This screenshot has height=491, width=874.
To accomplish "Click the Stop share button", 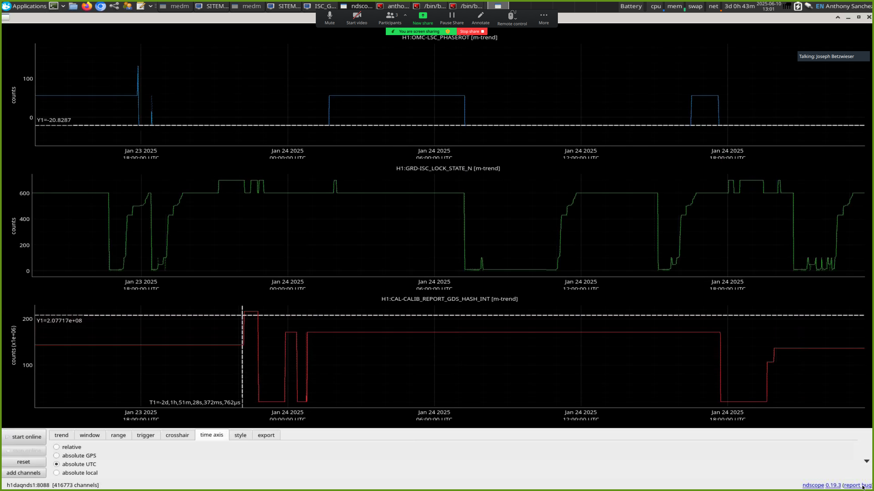I will (x=472, y=31).
